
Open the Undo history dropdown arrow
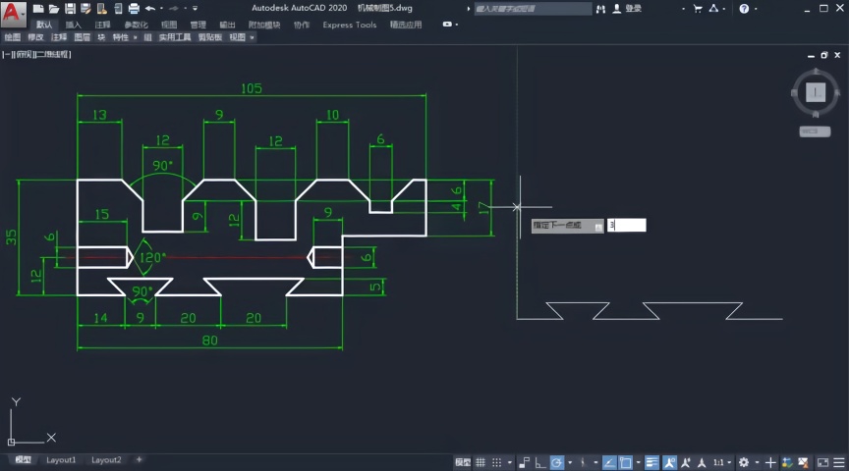click(161, 9)
